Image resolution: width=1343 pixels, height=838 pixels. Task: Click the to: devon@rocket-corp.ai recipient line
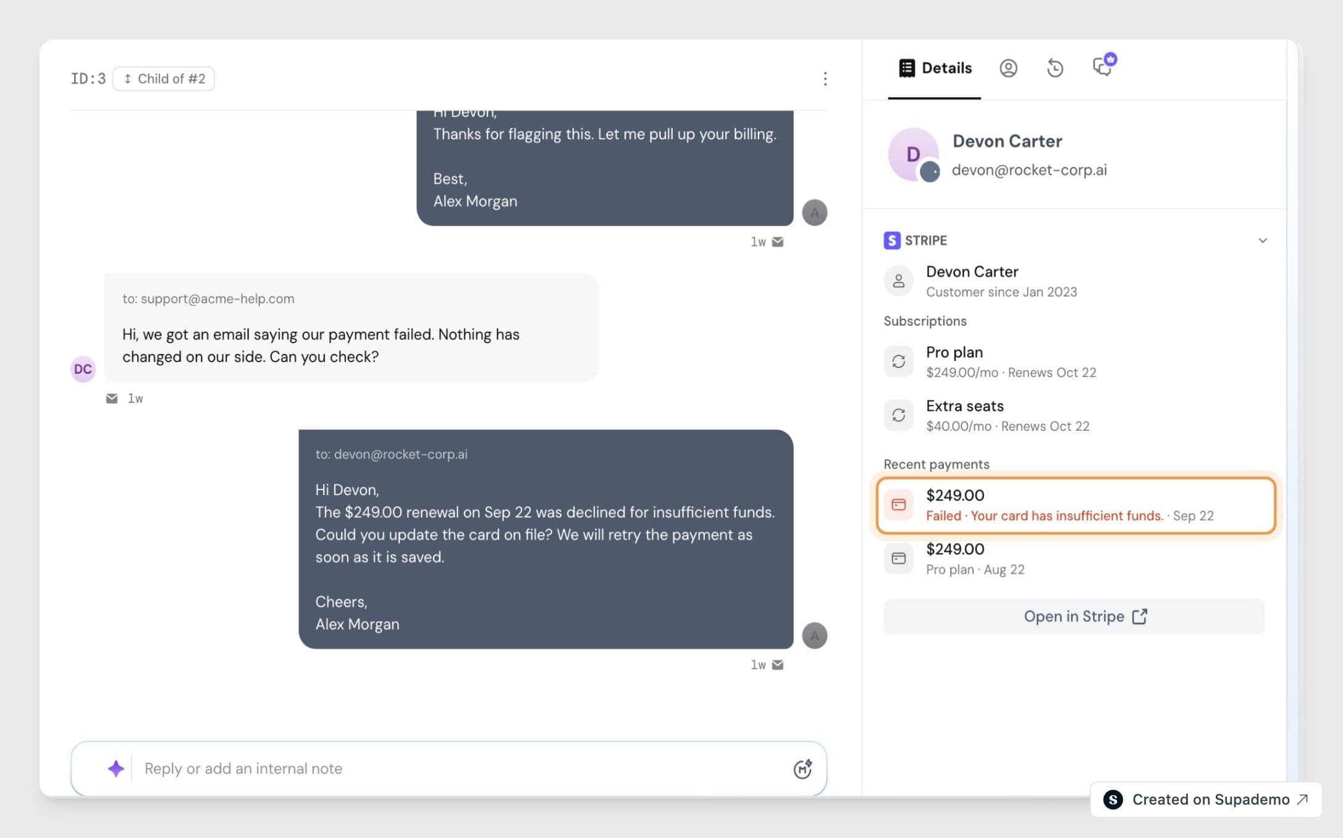391,454
